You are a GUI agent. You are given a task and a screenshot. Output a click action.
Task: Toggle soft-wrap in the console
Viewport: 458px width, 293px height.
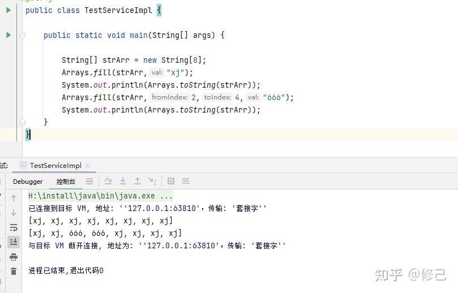tap(14, 227)
